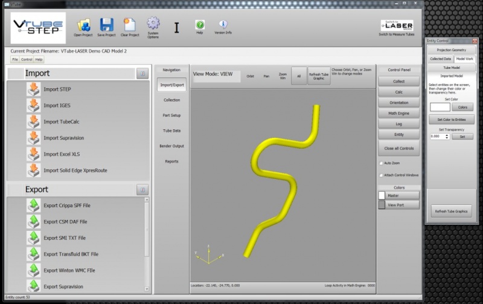The image size is (483, 304).
Task: Open Version Info icon
Action: (223, 25)
